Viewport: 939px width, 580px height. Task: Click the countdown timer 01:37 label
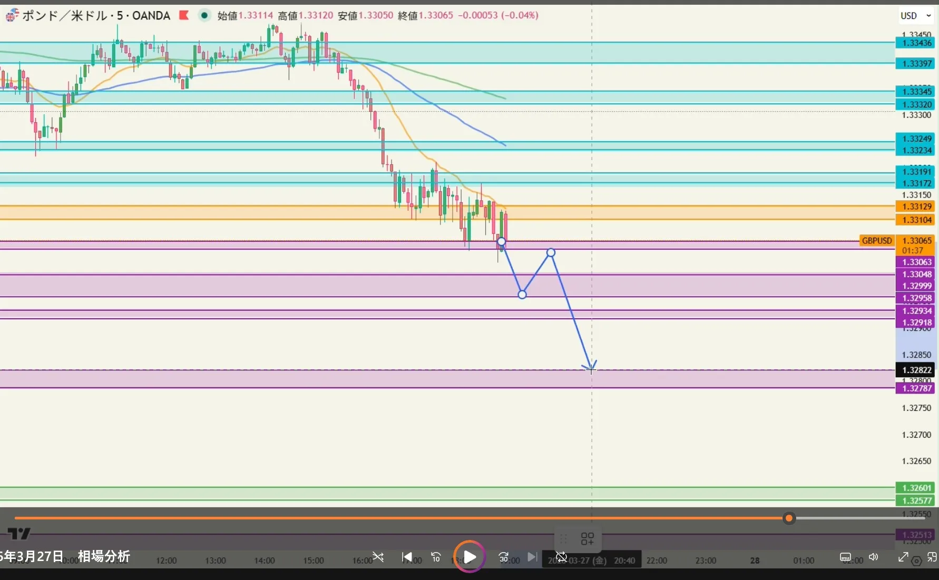coord(912,251)
